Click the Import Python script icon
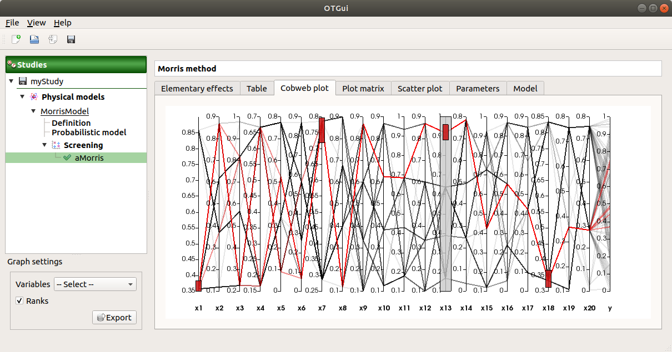 tap(53, 39)
